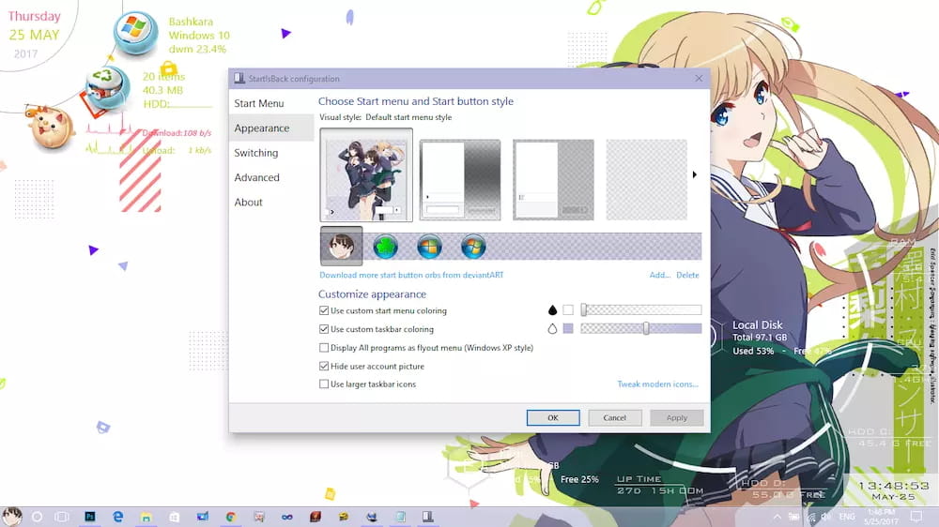Image resolution: width=939 pixels, height=527 pixels.
Task: Toggle Use custom taskbar coloring
Action: (x=377, y=329)
